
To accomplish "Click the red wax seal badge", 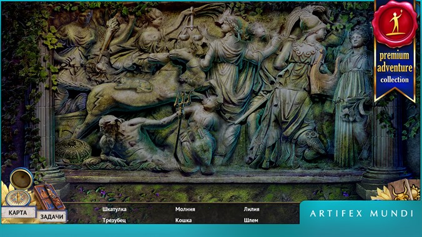I will 395,24.
